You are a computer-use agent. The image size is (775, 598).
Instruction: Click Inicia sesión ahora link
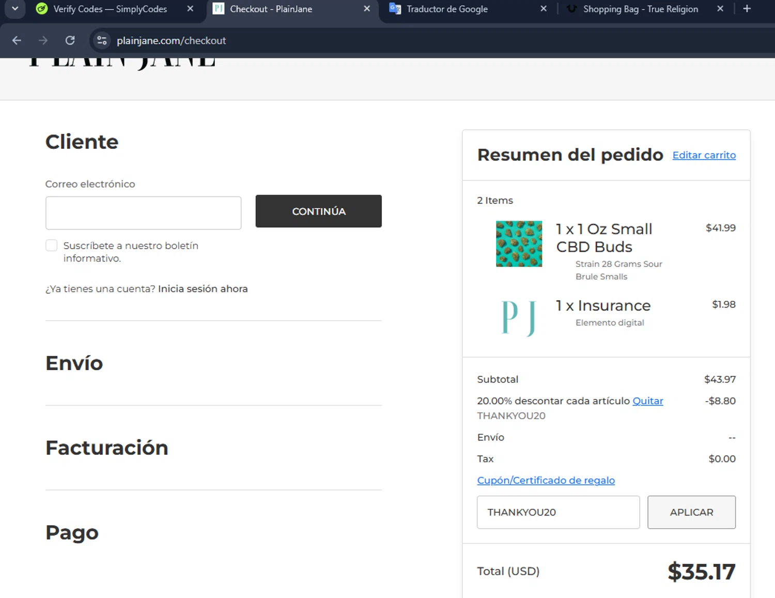[203, 288]
